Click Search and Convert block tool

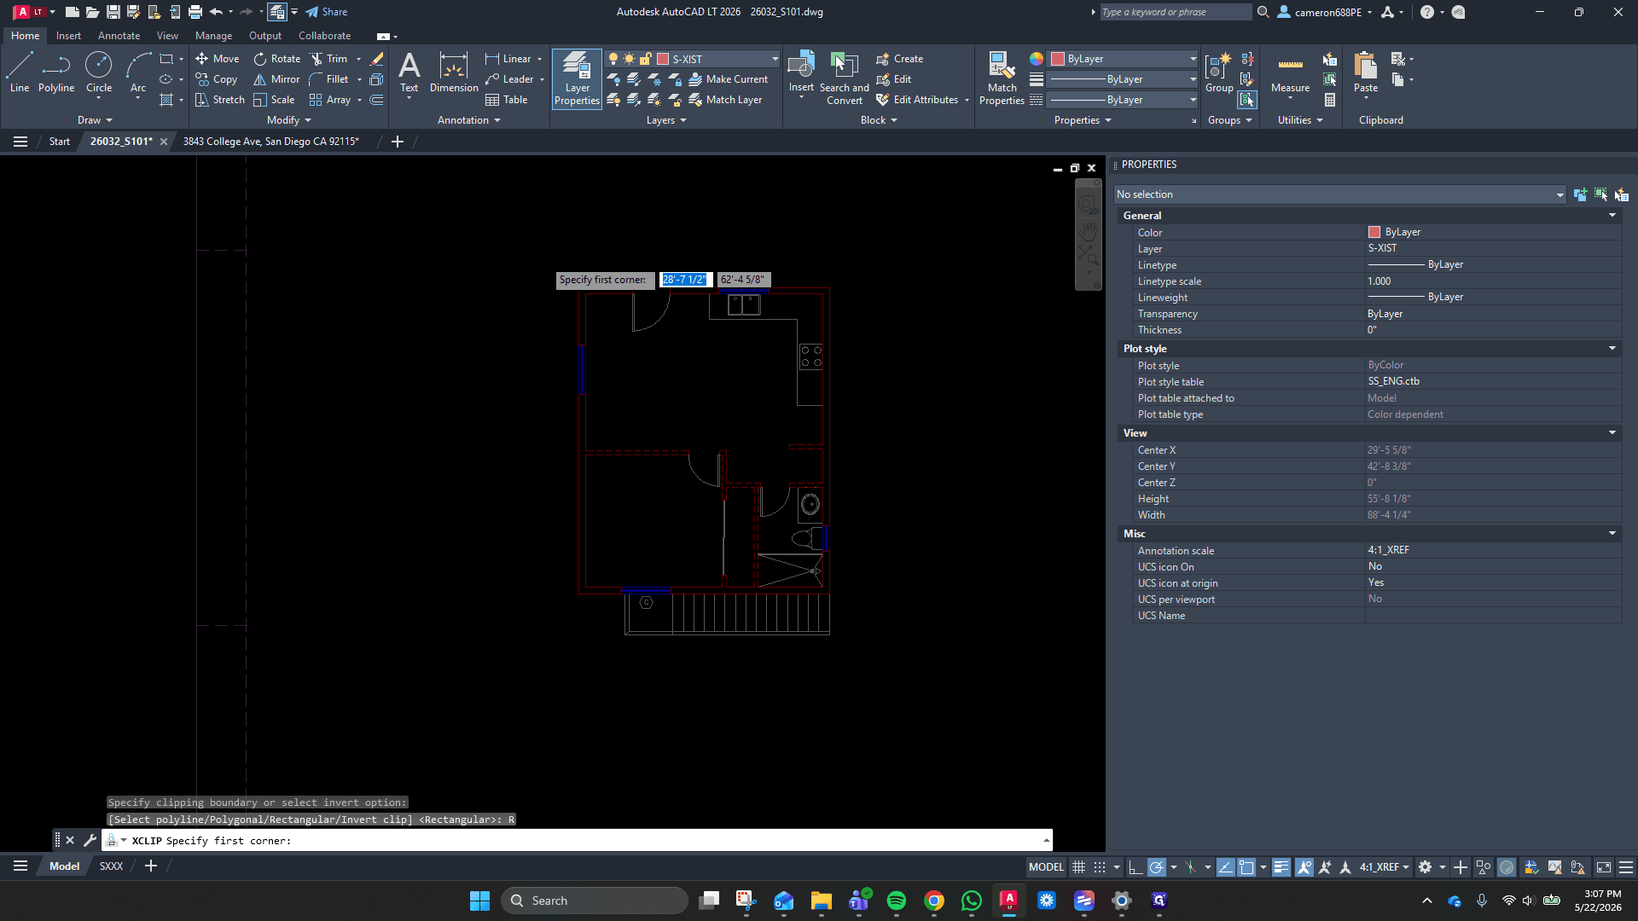tap(844, 78)
